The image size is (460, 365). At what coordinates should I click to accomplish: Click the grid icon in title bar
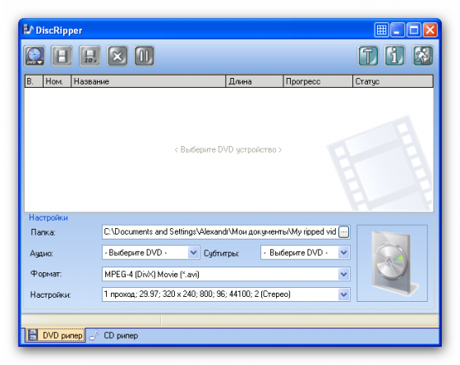coord(381,30)
